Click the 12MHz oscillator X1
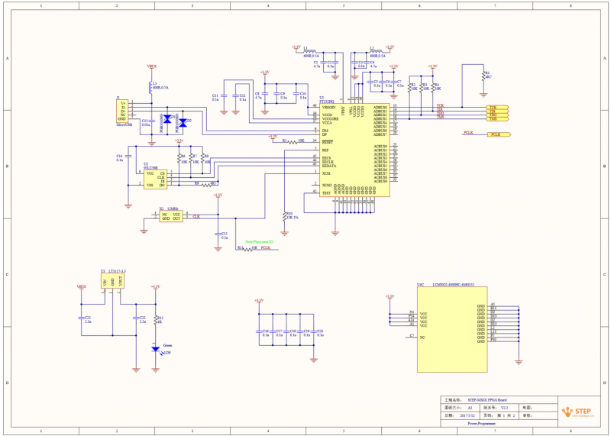This screenshot has height=436, width=611. (170, 217)
